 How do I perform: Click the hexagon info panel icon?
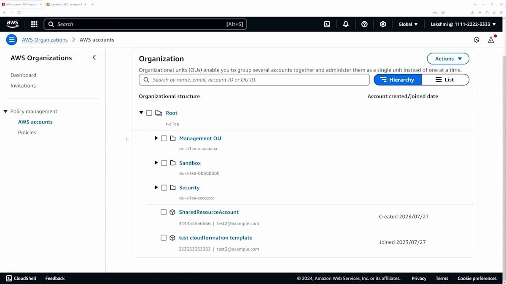pos(476,40)
